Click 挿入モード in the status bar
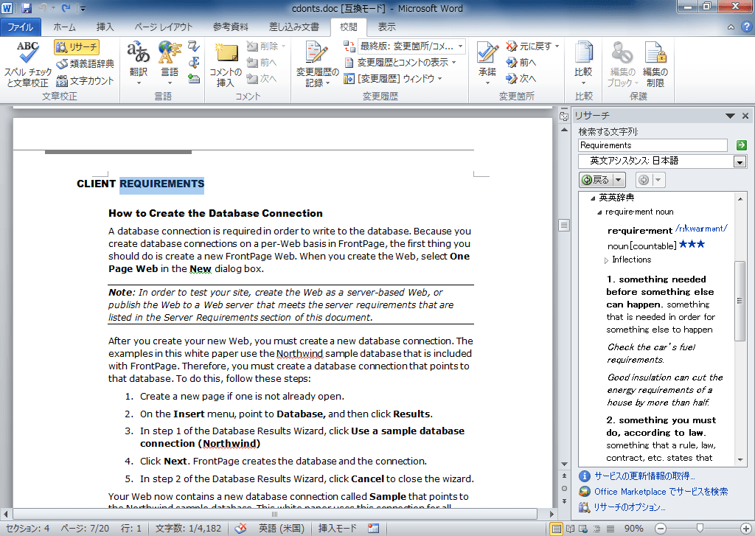755x536 pixels. pos(337,529)
